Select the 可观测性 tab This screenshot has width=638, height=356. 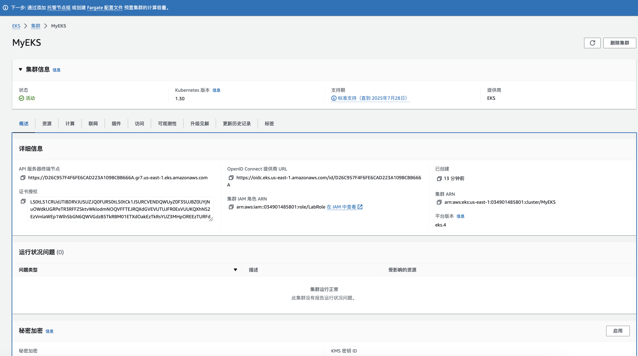[167, 124]
